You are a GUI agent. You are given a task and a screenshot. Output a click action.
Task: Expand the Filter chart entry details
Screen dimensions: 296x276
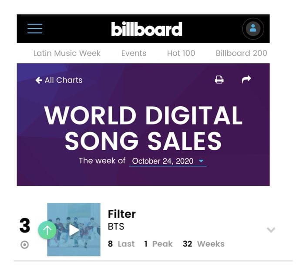[x=271, y=230]
